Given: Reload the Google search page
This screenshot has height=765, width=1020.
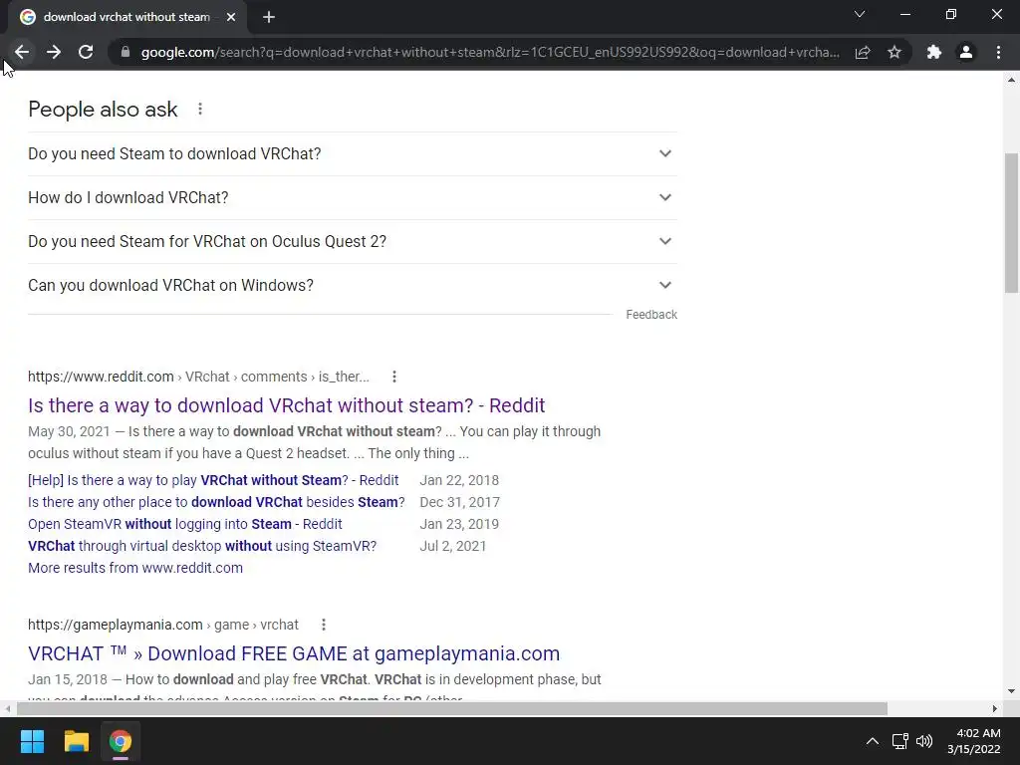Looking at the screenshot, I should tap(86, 52).
